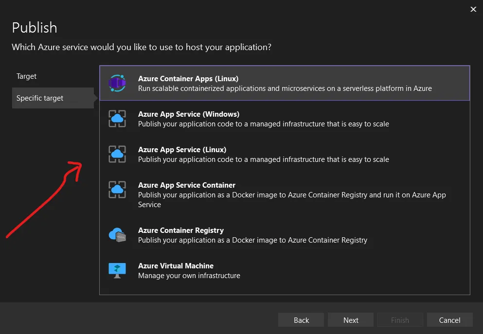This screenshot has width=483, height=334.
Task: Click description under Azure App Service (Linux)
Action: tap(263, 159)
